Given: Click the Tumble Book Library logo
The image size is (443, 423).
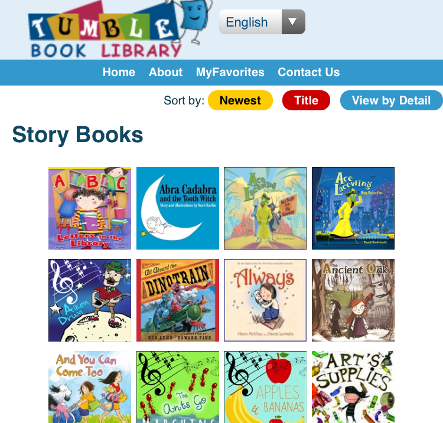Looking at the screenshot, I should 119,29.
